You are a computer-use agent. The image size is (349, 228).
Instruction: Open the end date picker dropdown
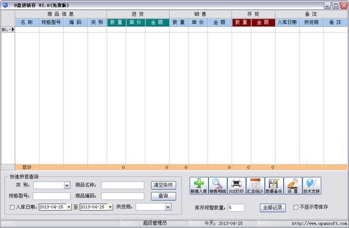[110, 207]
